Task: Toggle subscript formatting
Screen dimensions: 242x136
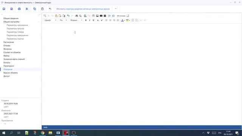Action: pos(98,20)
